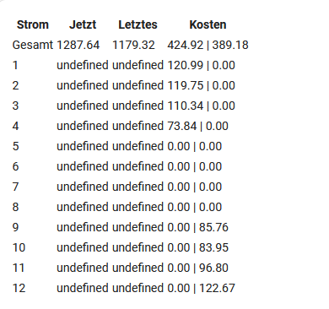The image size is (329, 309).
Task: Select the 110.34 | 0.00 cost cell
Action: tap(201, 106)
